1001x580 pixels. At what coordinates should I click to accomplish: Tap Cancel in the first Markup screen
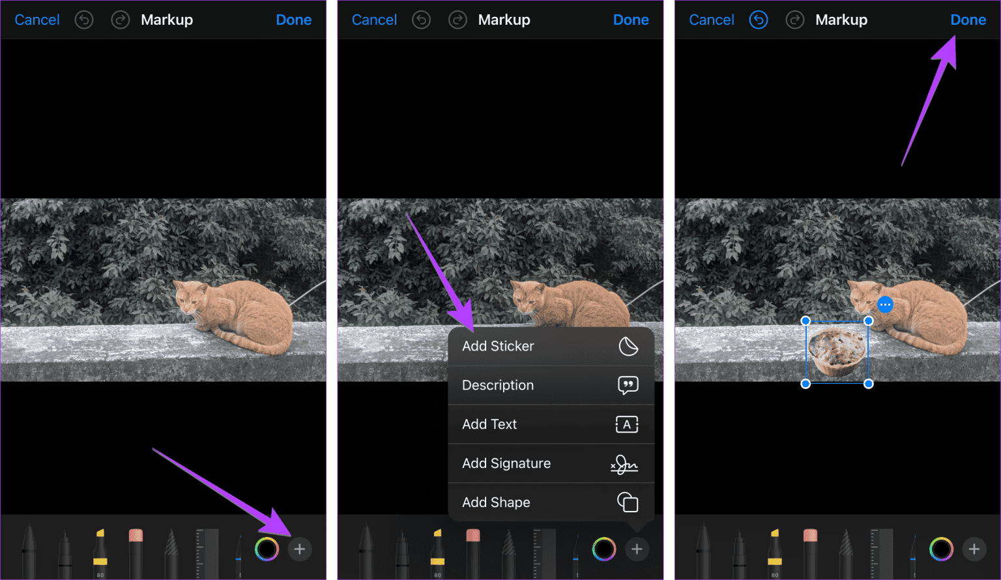pyautogui.click(x=37, y=20)
